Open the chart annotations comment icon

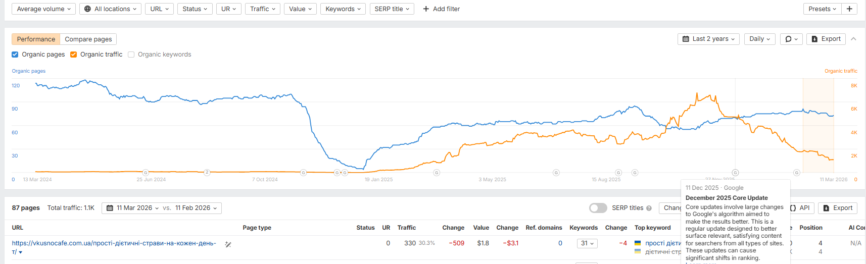click(791, 39)
